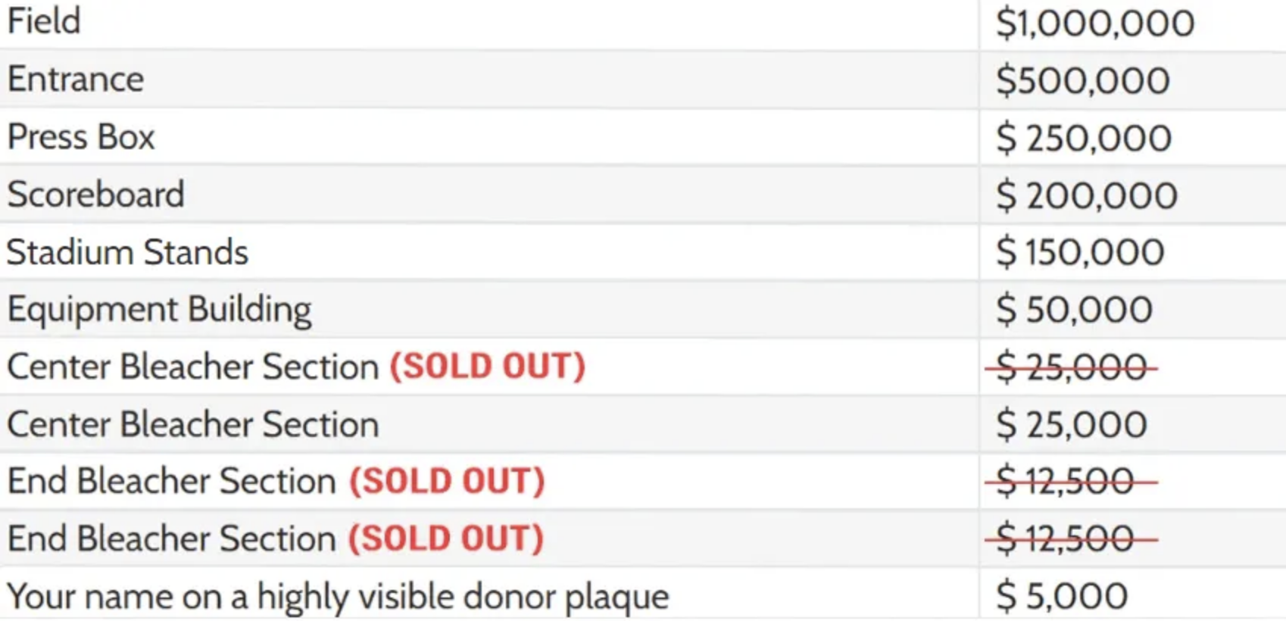Image resolution: width=1286 pixels, height=621 pixels.
Task: Click the "Equipment Building" text
Action: point(159,310)
